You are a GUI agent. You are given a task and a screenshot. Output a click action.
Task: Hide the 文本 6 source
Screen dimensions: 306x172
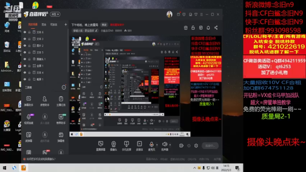pos(25,32)
